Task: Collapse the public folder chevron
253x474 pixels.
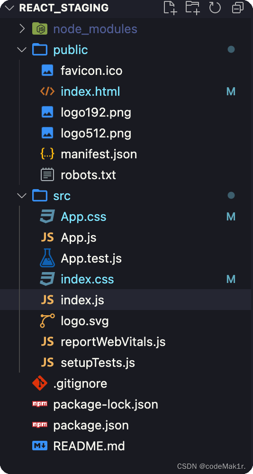Action: [x=22, y=50]
